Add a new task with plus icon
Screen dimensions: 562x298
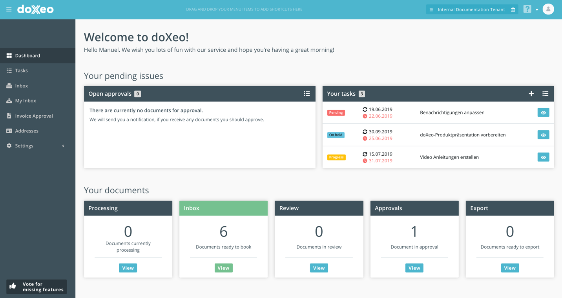click(x=531, y=94)
